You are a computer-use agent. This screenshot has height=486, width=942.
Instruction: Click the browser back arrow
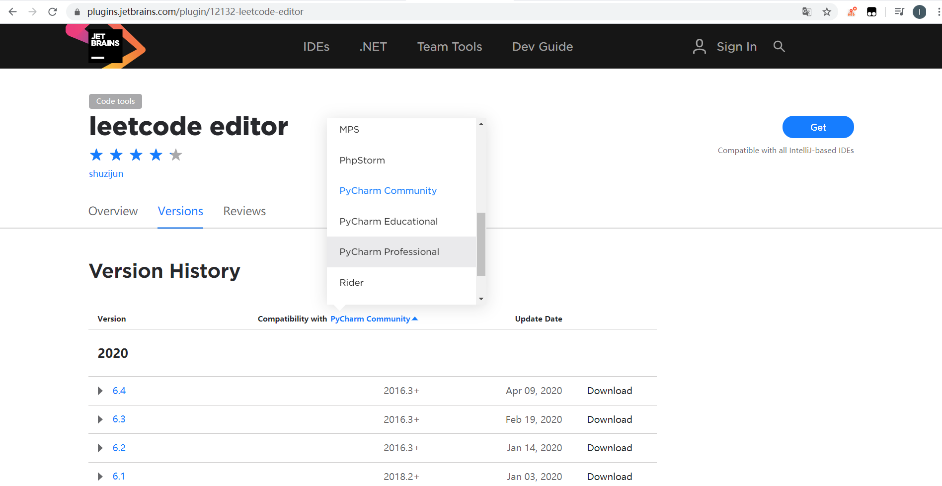[x=13, y=12]
